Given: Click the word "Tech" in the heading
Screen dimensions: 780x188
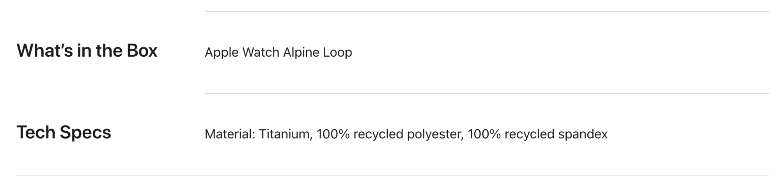Looking at the screenshot, I should [36, 132].
